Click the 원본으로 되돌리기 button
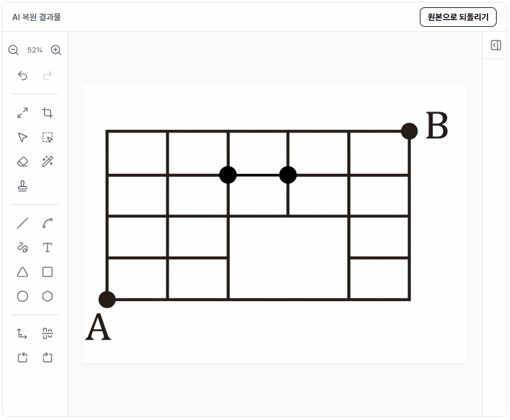 pyautogui.click(x=458, y=17)
